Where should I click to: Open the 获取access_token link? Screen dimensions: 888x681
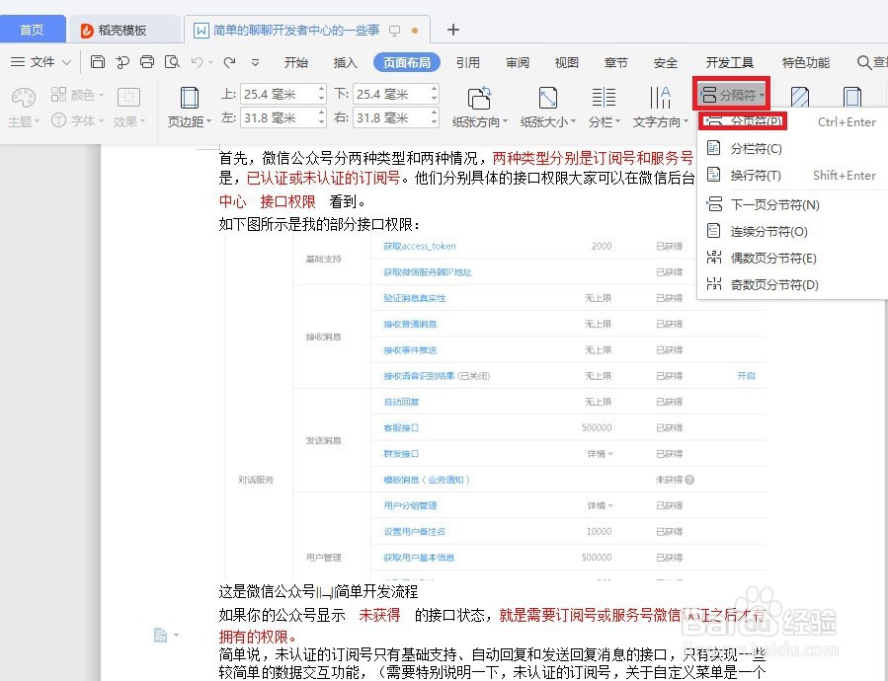[422, 246]
